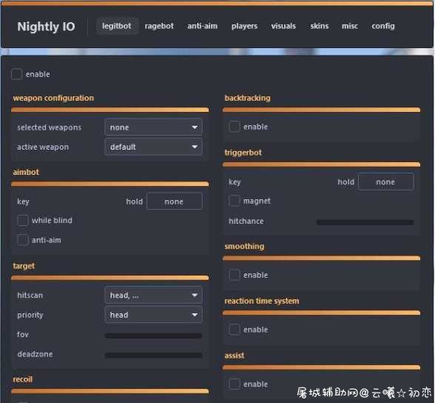The image size is (435, 403).
Task: Click the triggerbot hitchance slider
Action: point(365,222)
